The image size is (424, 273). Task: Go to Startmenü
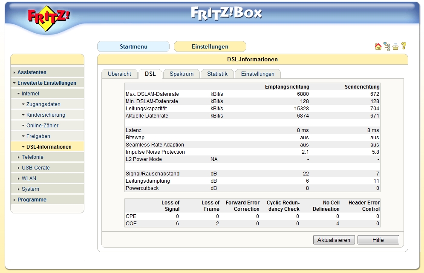point(133,47)
